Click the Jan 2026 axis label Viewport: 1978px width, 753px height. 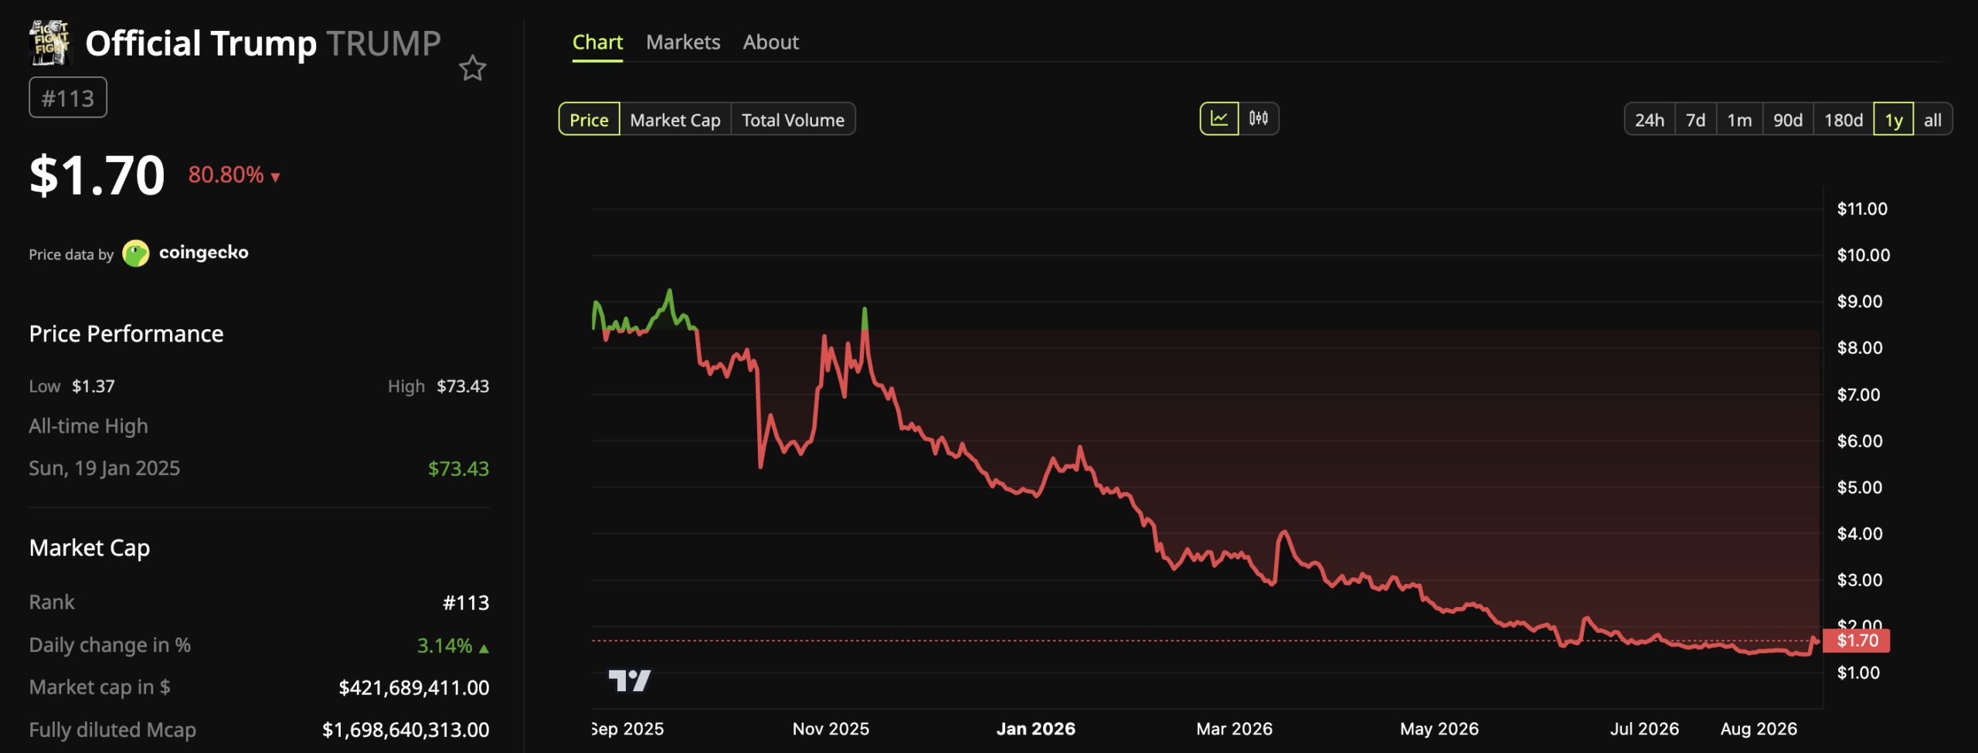pos(1036,729)
